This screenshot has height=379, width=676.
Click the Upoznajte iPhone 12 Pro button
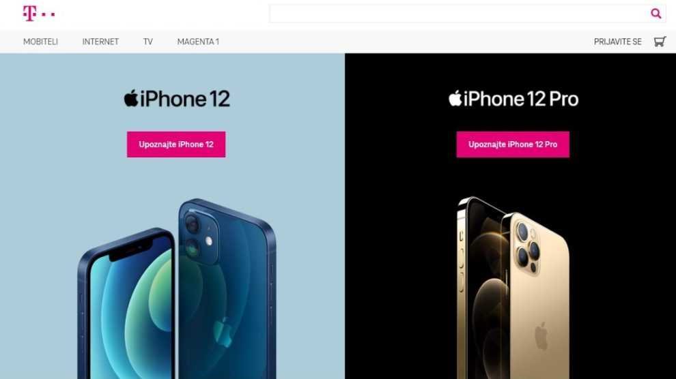tap(513, 145)
